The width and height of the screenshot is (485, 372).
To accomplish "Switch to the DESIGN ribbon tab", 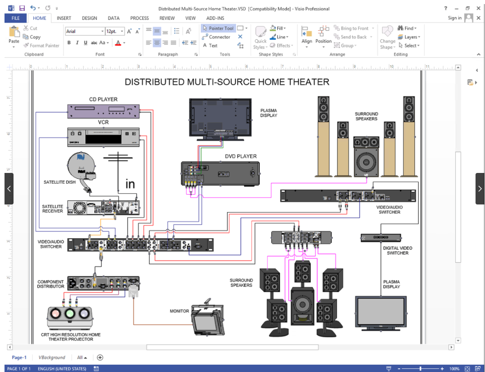I will pyautogui.click(x=89, y=18).
